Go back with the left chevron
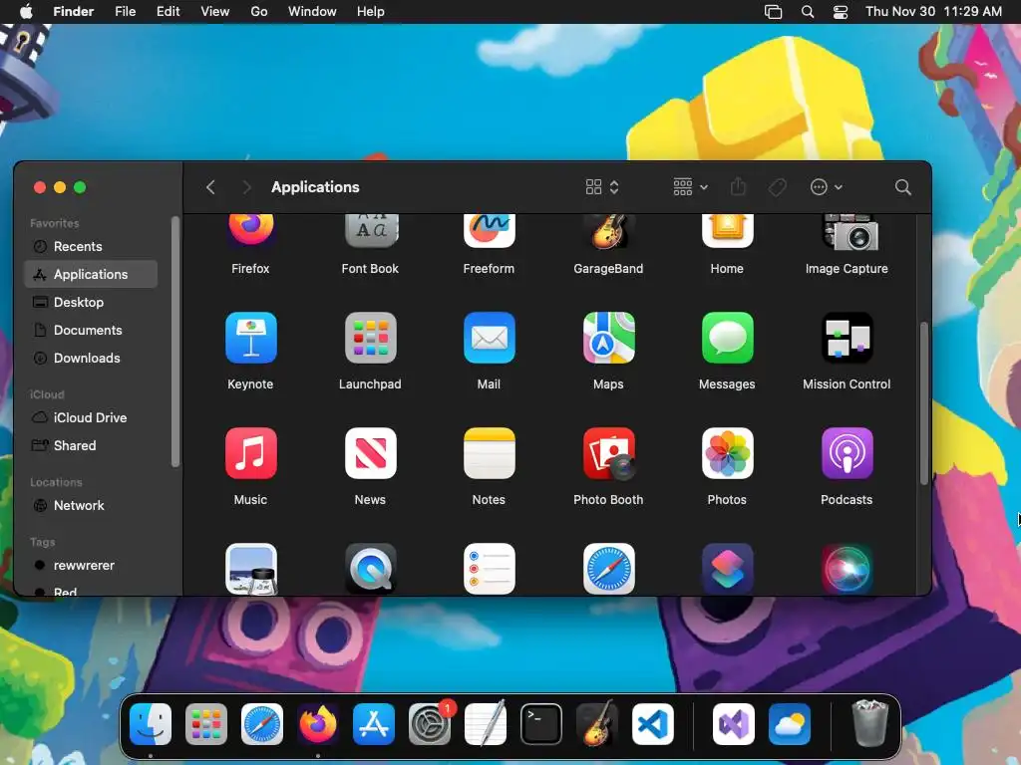Screen dimensions: 1021x765 pos(210,187)
